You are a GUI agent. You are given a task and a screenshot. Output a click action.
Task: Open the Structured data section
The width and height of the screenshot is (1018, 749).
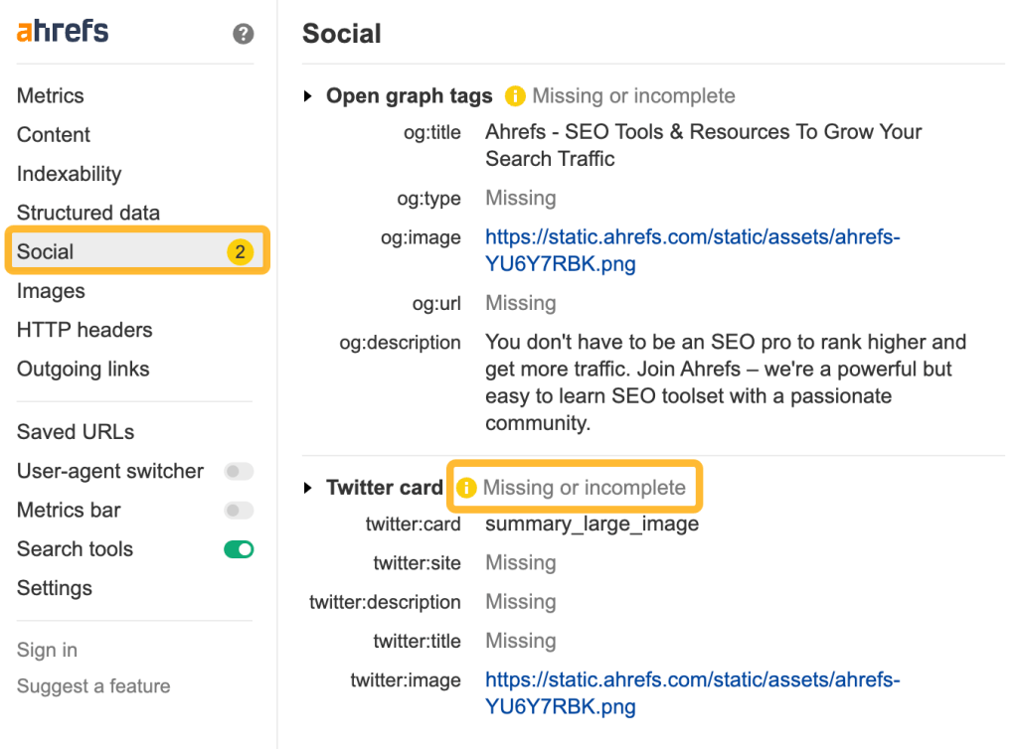pos(87,212)
